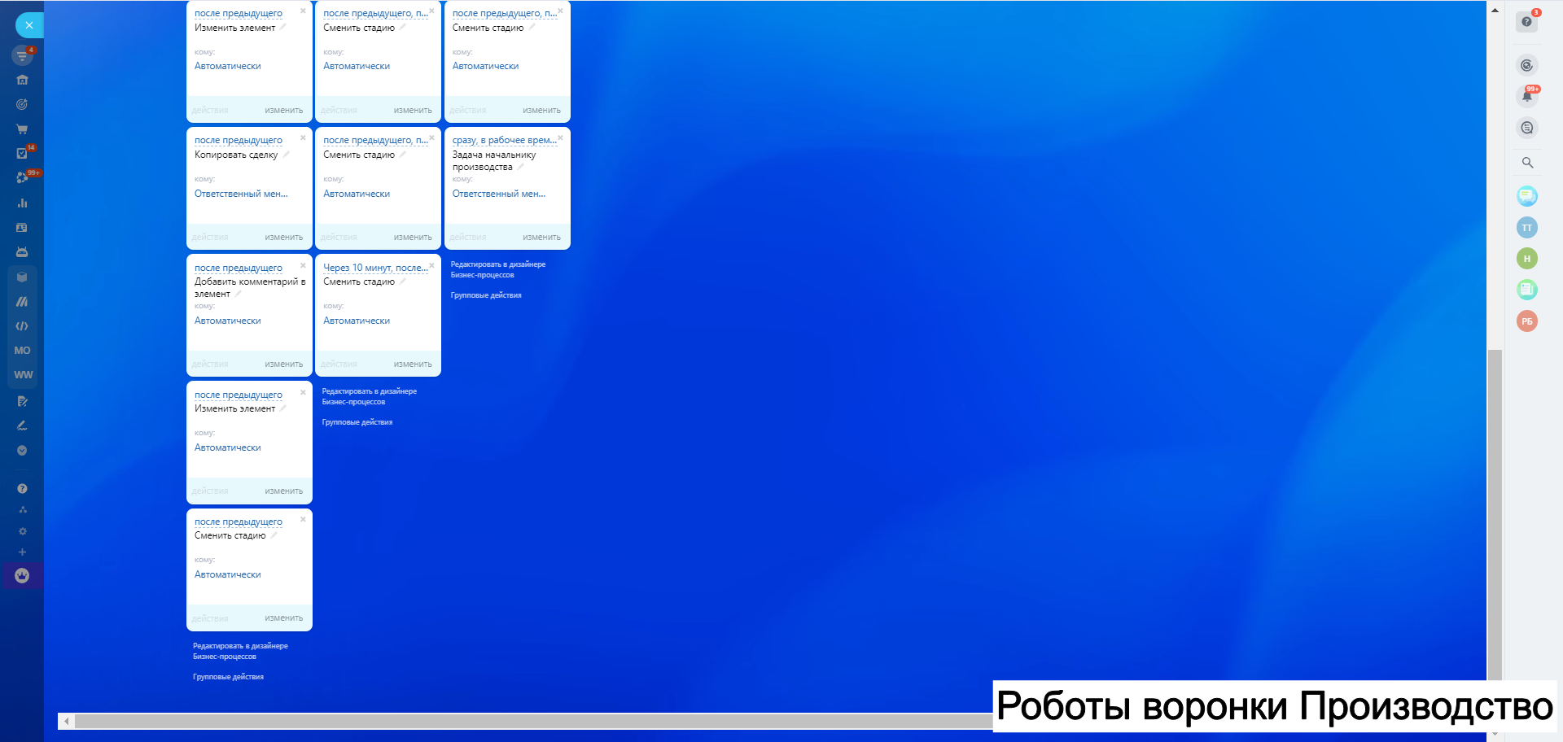Open the help question mark in left sidebar
1563x742 pixels.
click(x=22, y=489)
